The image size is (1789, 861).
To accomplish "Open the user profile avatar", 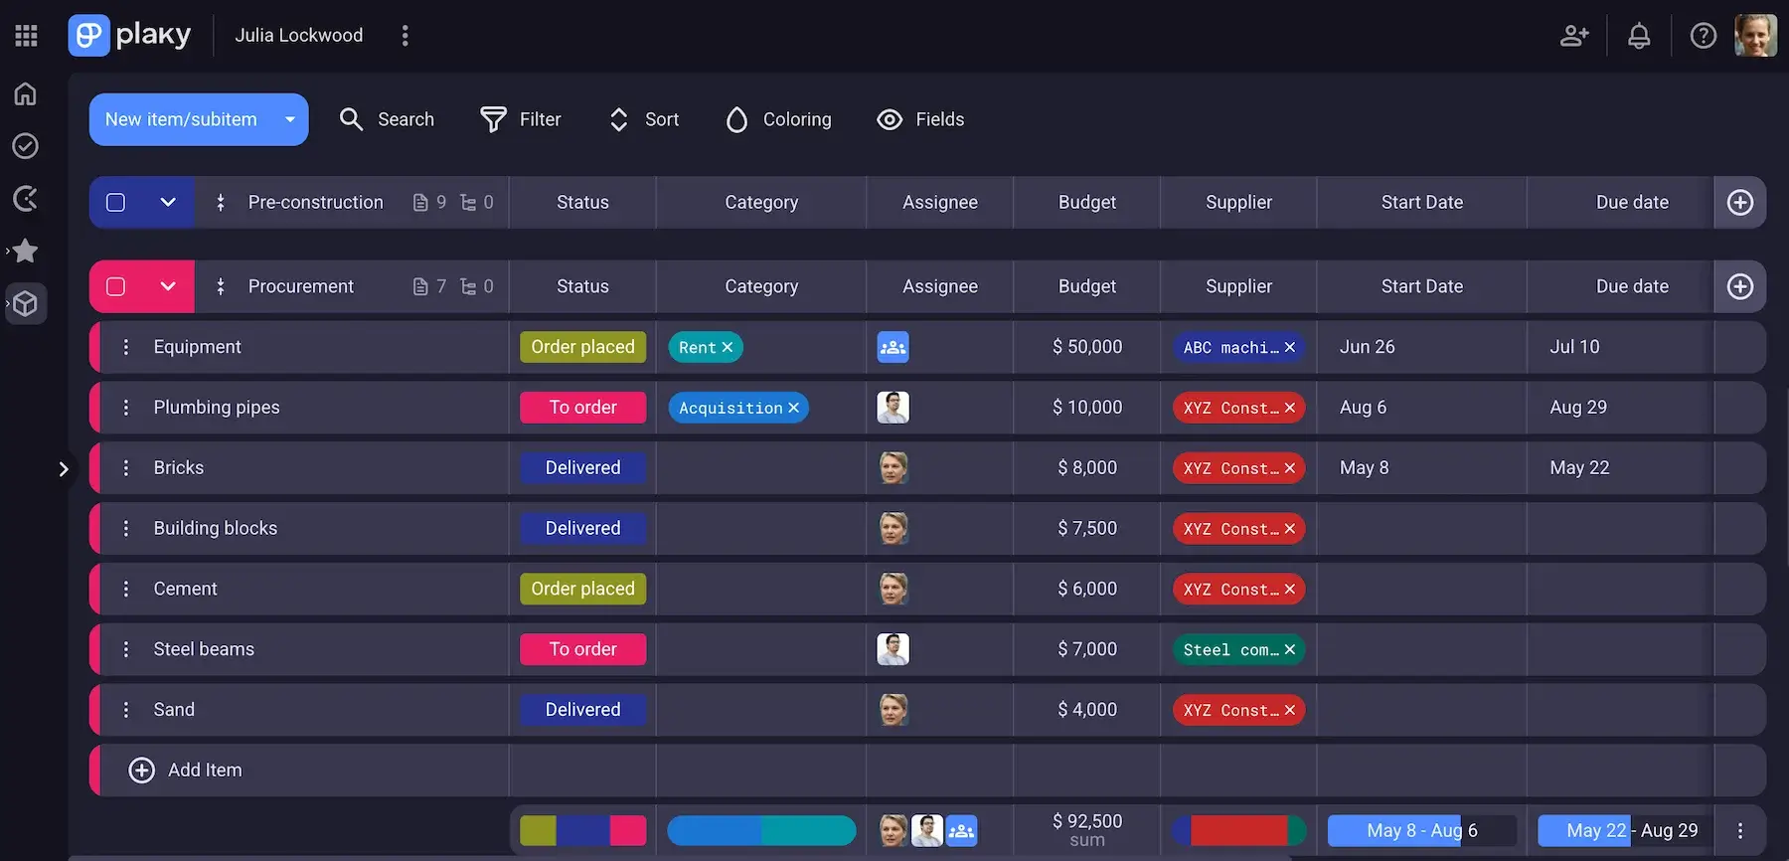I will (1755, 36).
